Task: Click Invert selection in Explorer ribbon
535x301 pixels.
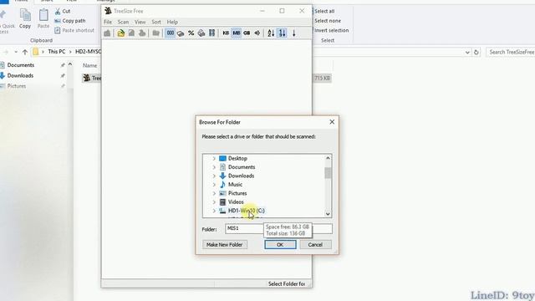Action: click(x=331, y=30)
